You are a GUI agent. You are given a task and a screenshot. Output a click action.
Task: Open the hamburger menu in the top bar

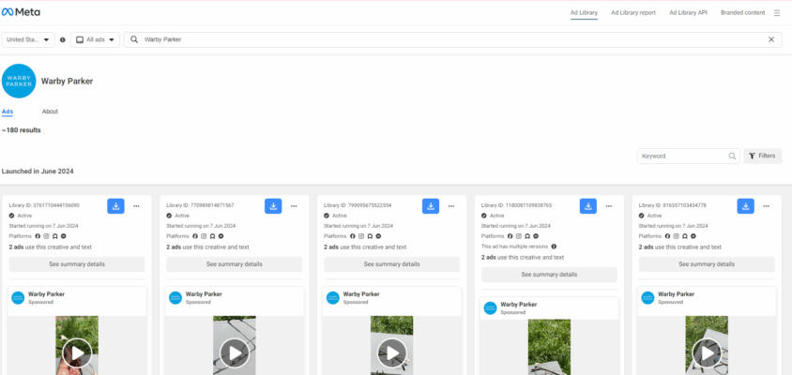click(x=777, y=13)
